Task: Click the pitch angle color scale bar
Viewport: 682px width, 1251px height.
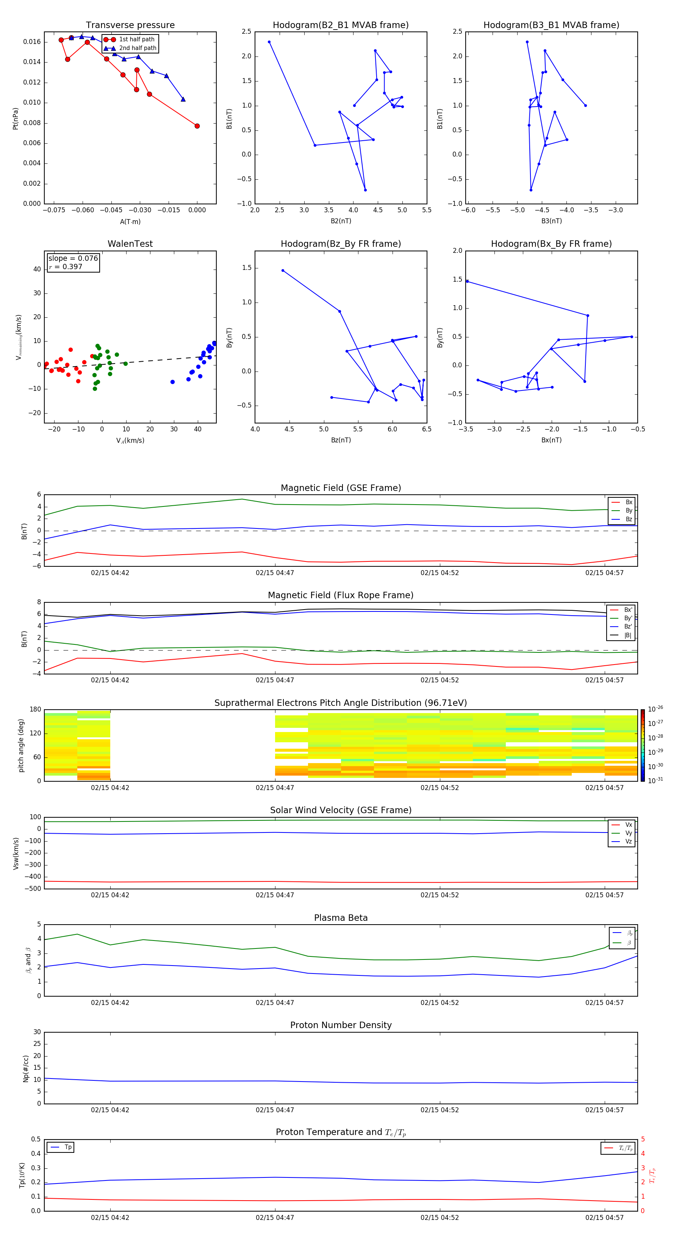Action: (x=643, y=745)
